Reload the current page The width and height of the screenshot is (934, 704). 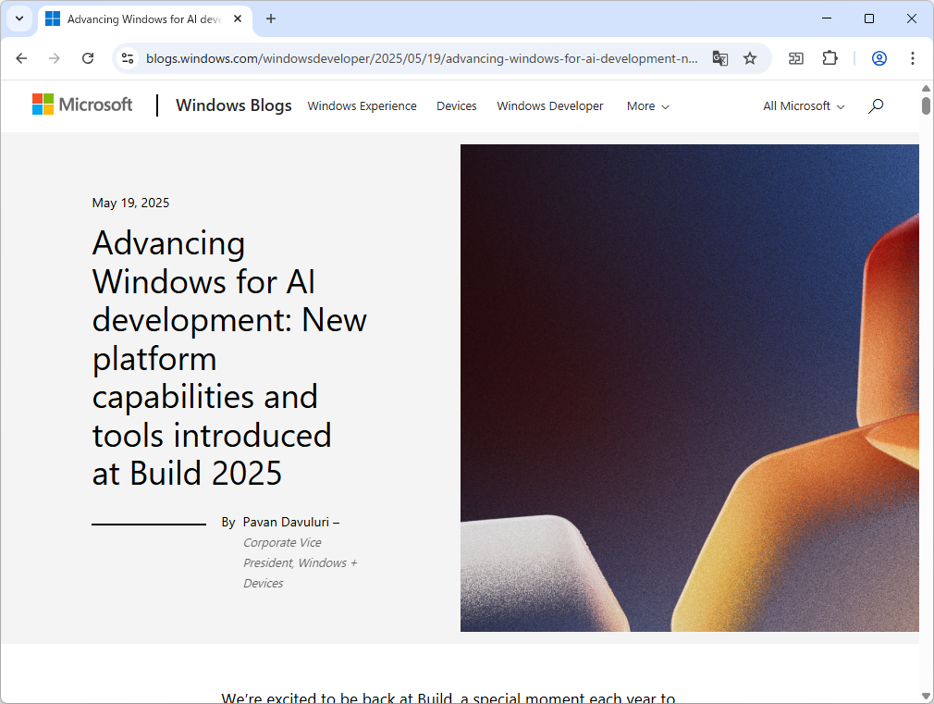pyautogui.click(x=88, y=57)
